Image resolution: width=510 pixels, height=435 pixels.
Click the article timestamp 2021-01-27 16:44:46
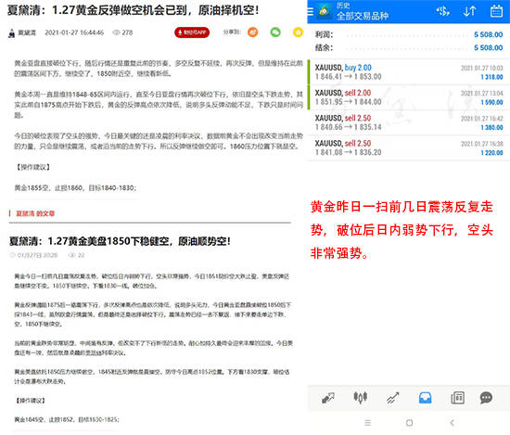(74, 32)
